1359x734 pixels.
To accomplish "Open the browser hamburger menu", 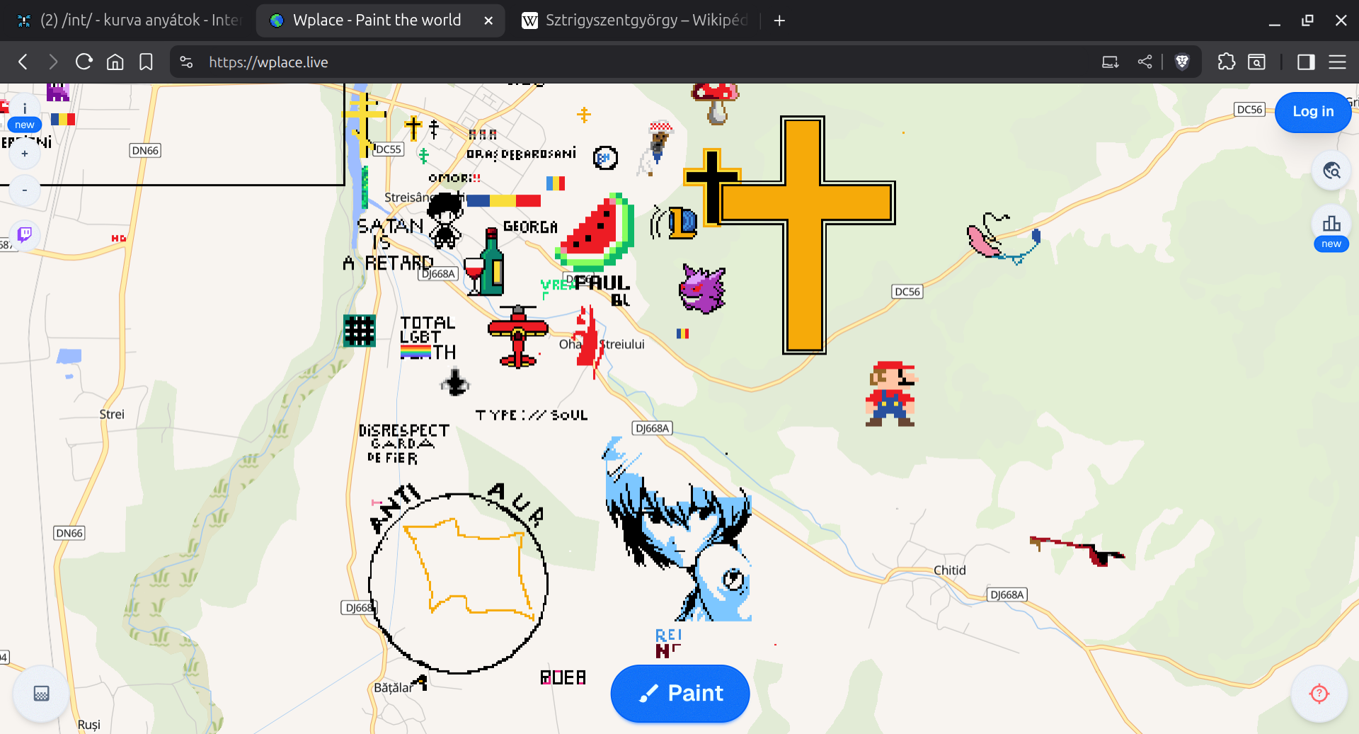I will (1337, 62).
